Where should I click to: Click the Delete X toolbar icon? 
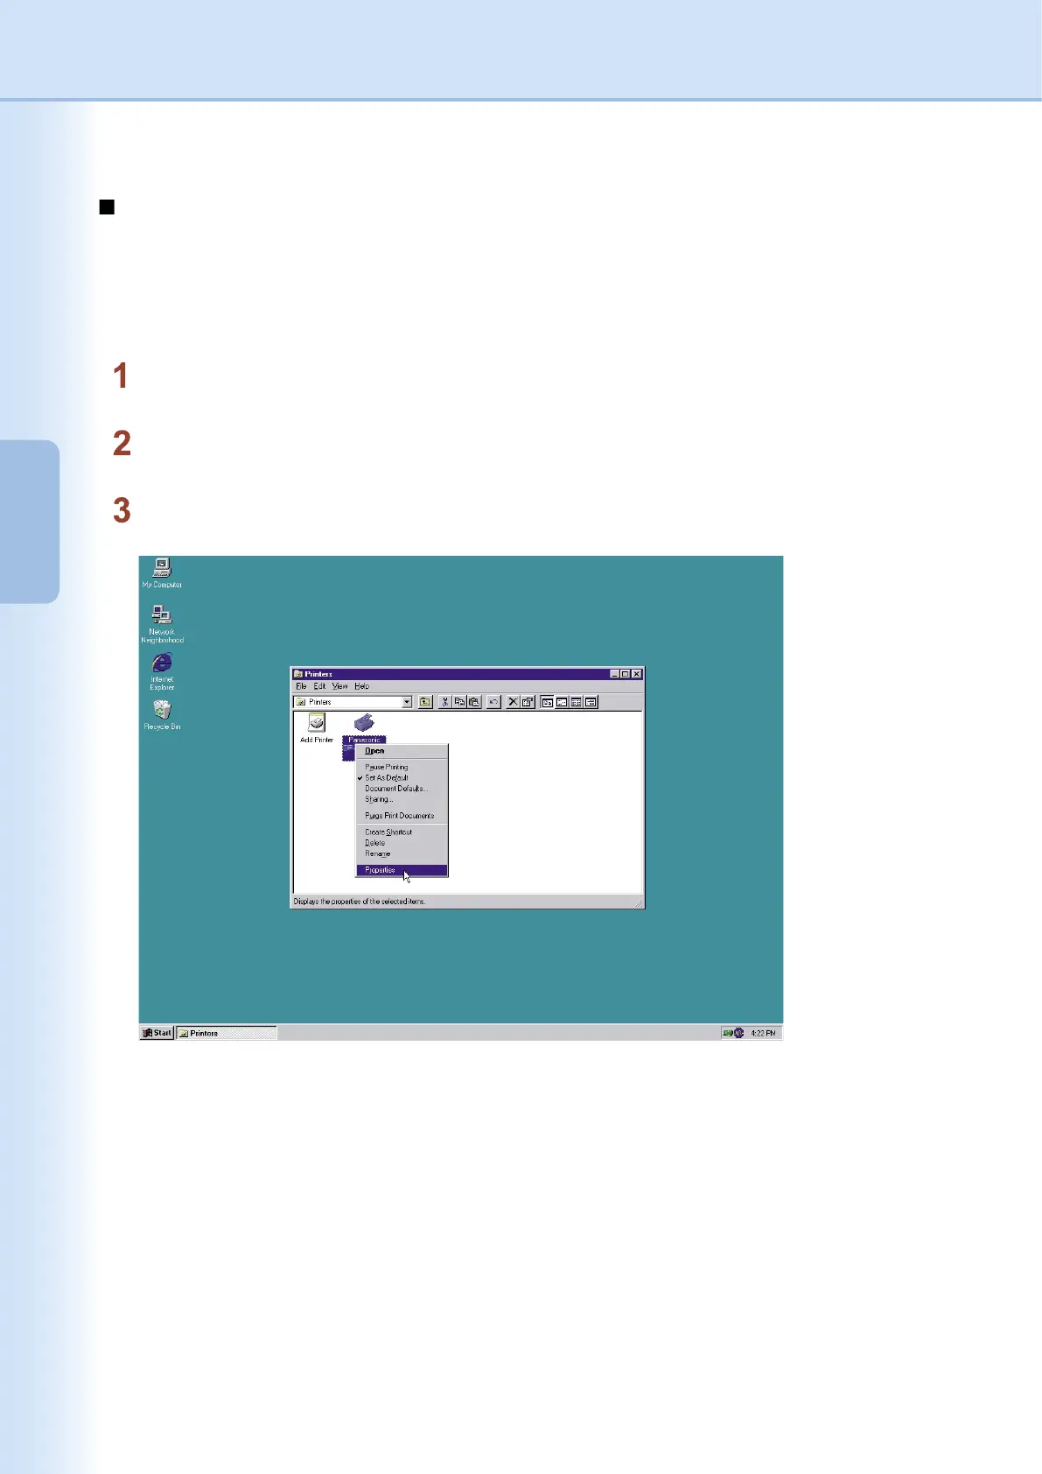514,702
